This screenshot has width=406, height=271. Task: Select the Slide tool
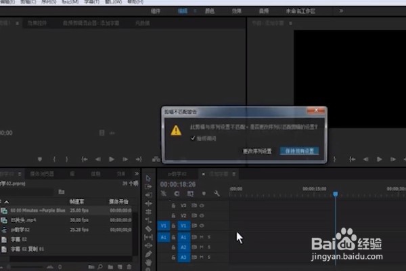[x=148, y=245]
